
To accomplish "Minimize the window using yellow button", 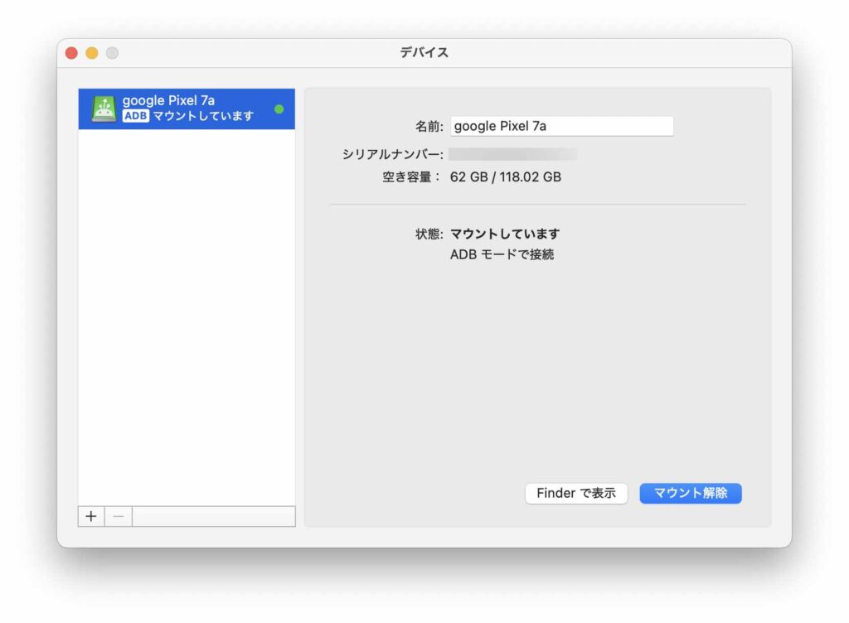I will pyautogui.click(x=91, y=53).
